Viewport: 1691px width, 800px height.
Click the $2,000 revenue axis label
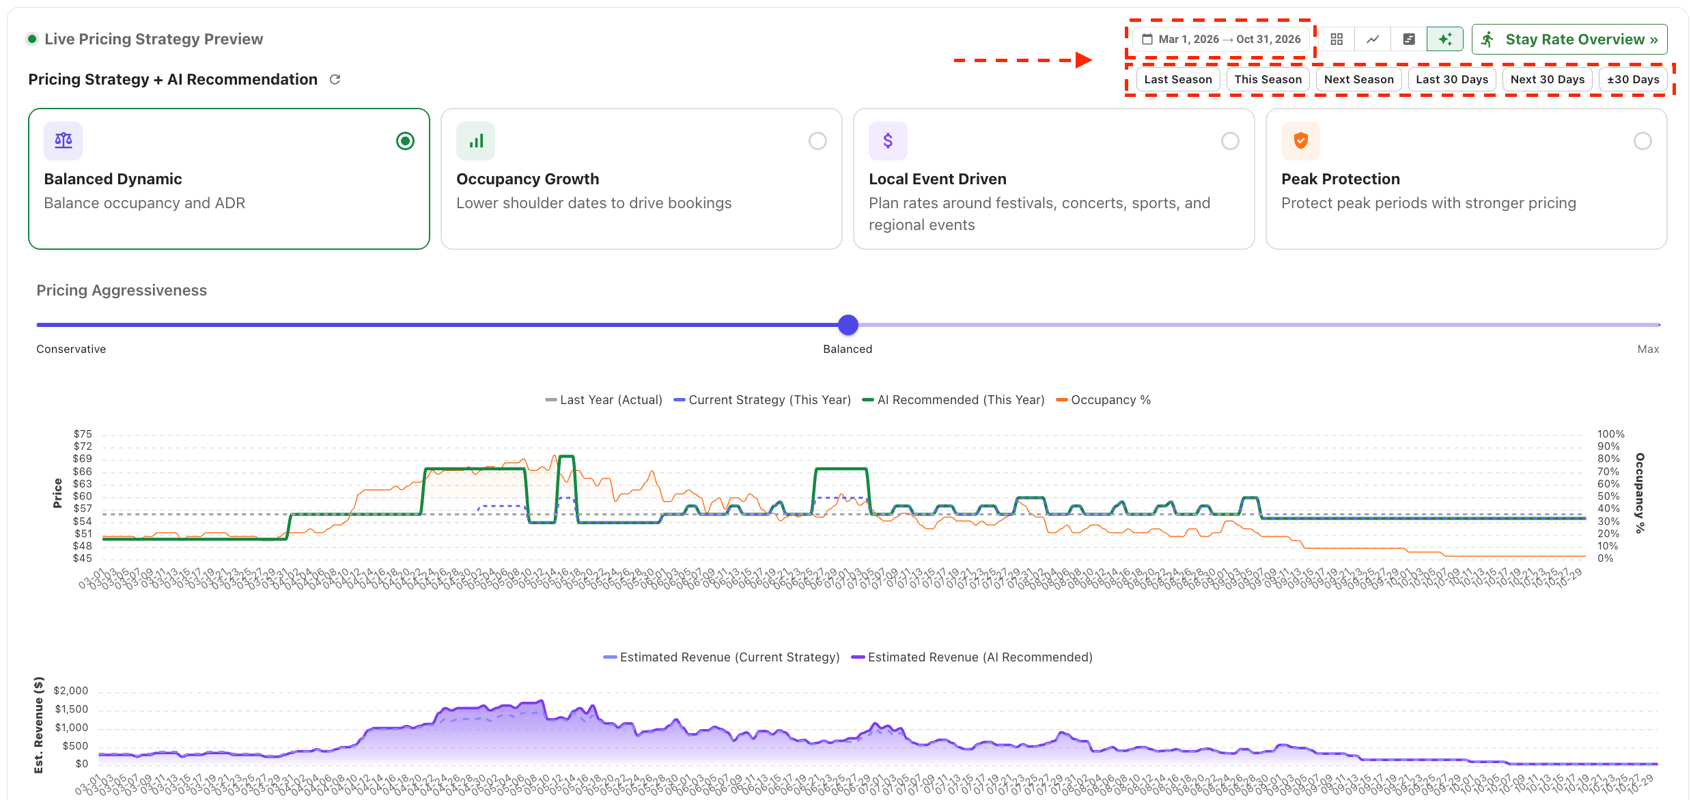(71, 691)
